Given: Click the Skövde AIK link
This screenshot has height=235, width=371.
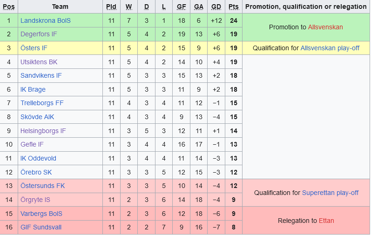Looking at the screenshot, I should pos(39,117).
